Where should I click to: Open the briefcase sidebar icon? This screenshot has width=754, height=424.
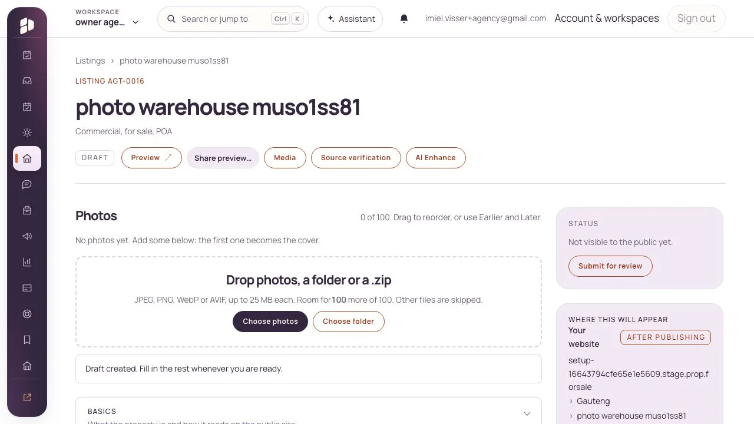pos(27,210)
